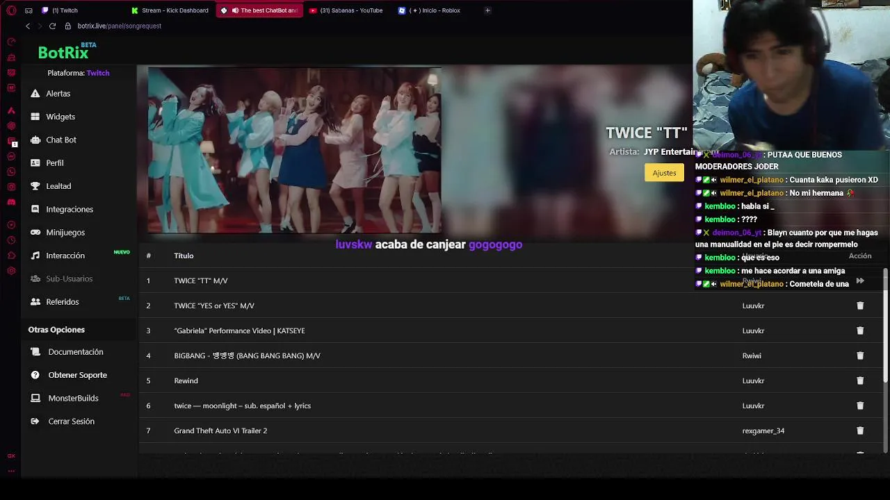Delete the BIGBANG BANG BANG BANG request
This screenshot has width=890, height=500.
[x=860, y=356]
